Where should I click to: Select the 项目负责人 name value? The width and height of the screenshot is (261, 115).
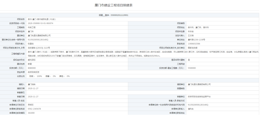(x=31, y=44)
